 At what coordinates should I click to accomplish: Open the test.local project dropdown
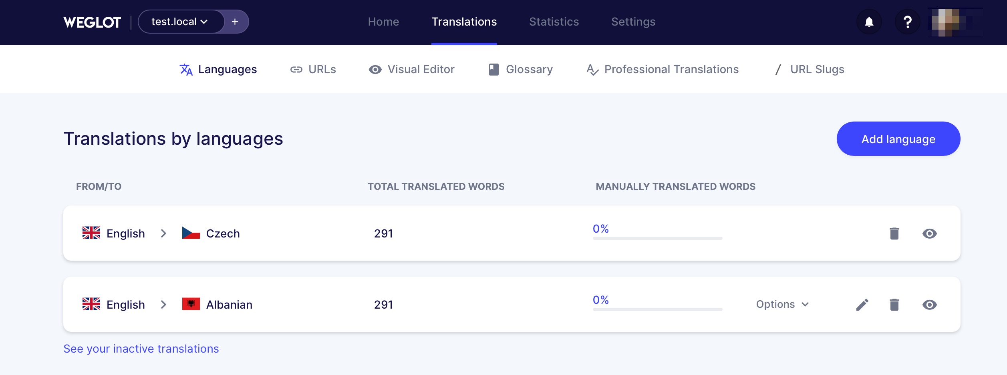tap(179, 22)
